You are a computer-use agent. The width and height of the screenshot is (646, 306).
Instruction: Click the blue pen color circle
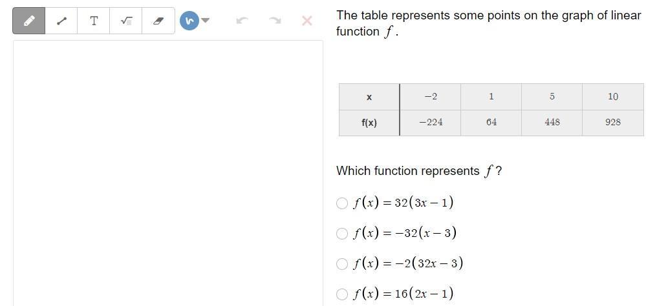pos(189,21)
